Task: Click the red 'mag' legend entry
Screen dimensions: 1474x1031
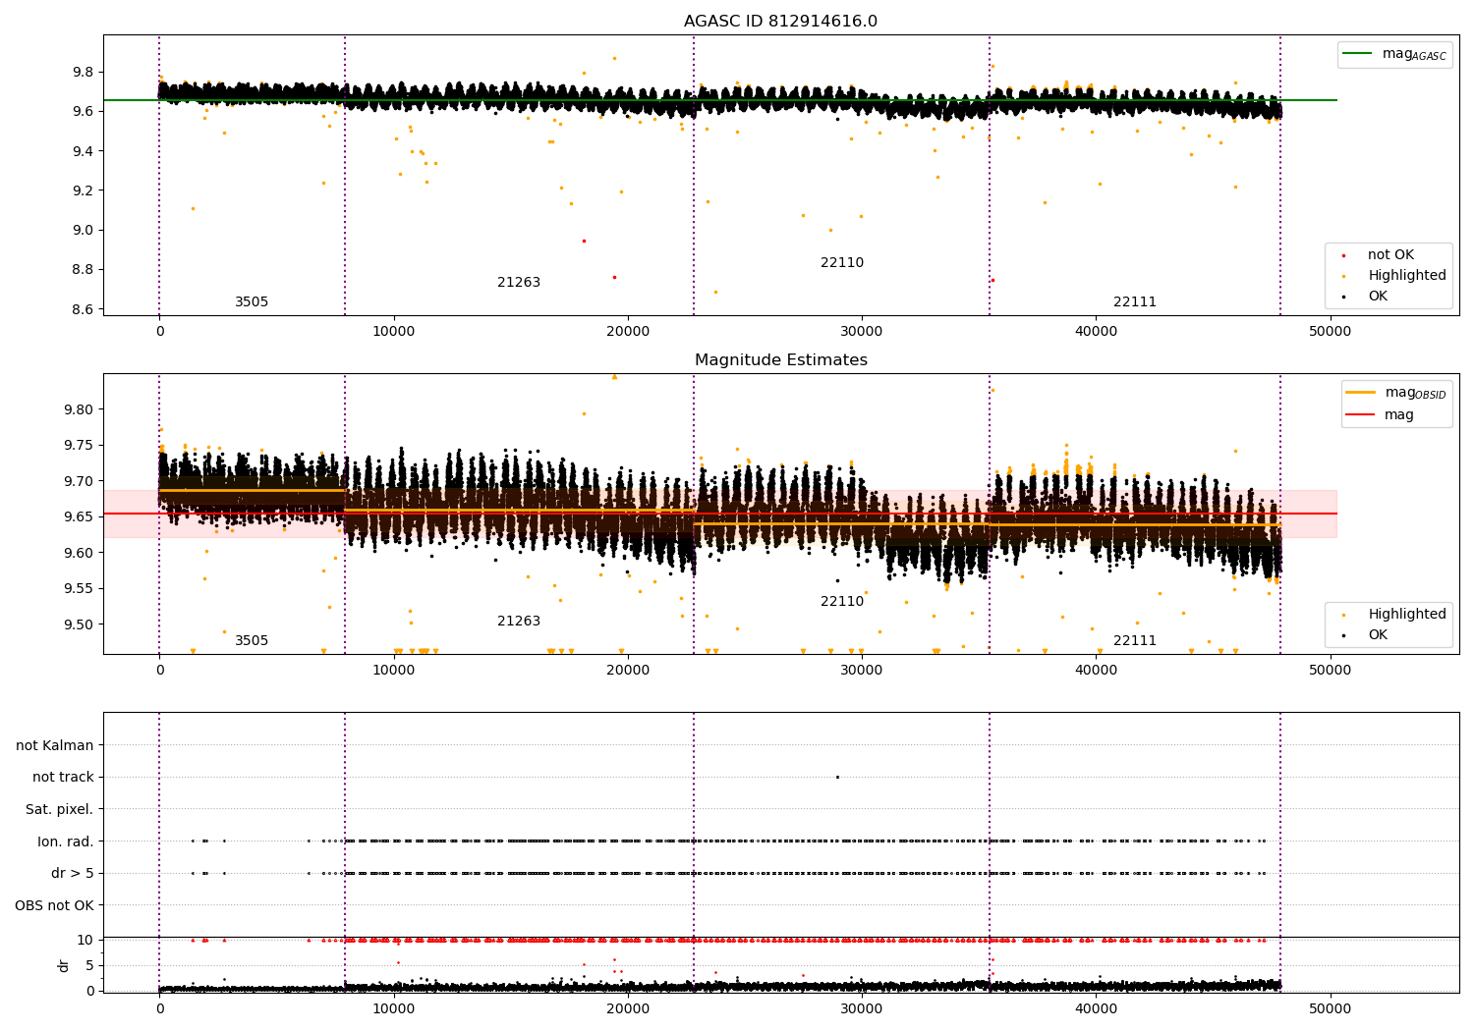Action: (1398, 414)
